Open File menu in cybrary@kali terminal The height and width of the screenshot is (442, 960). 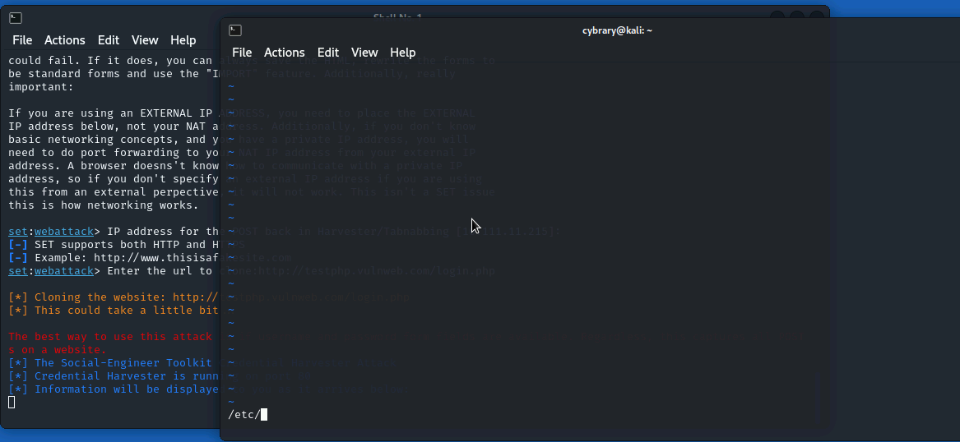coord(241,53)
